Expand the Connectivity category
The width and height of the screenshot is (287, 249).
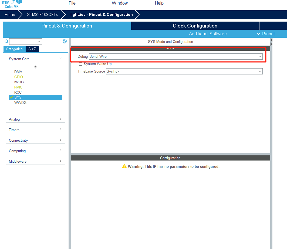(x=36, y=140)
